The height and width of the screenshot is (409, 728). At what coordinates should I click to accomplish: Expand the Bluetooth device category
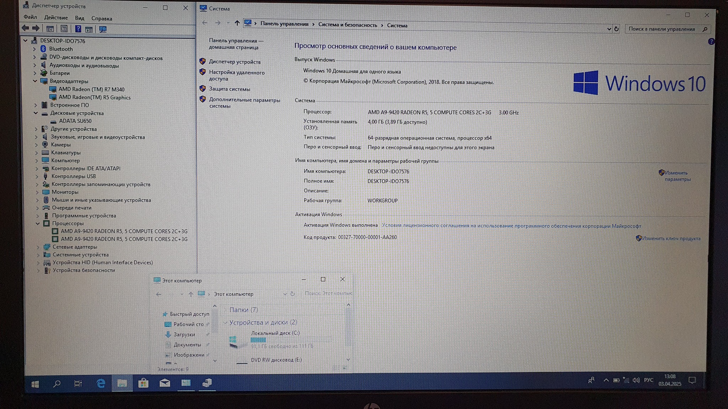34,49
